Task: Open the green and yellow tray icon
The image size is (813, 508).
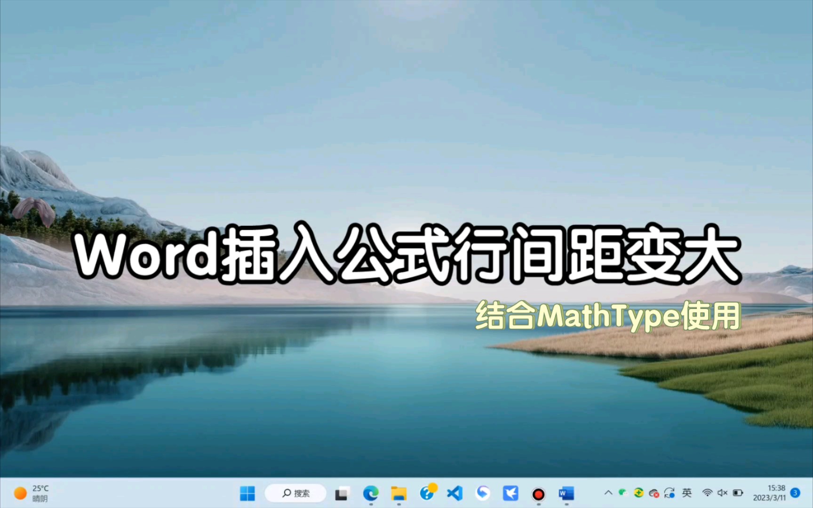Action: (638, 493)
